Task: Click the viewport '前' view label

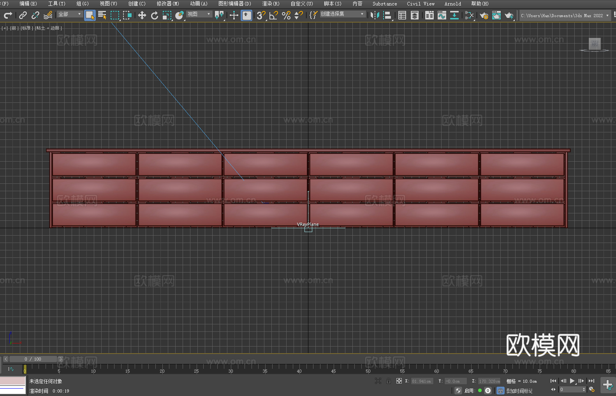Action: [x=14, y=28]
